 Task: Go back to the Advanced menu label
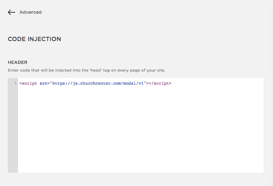[x=30, y=12]
